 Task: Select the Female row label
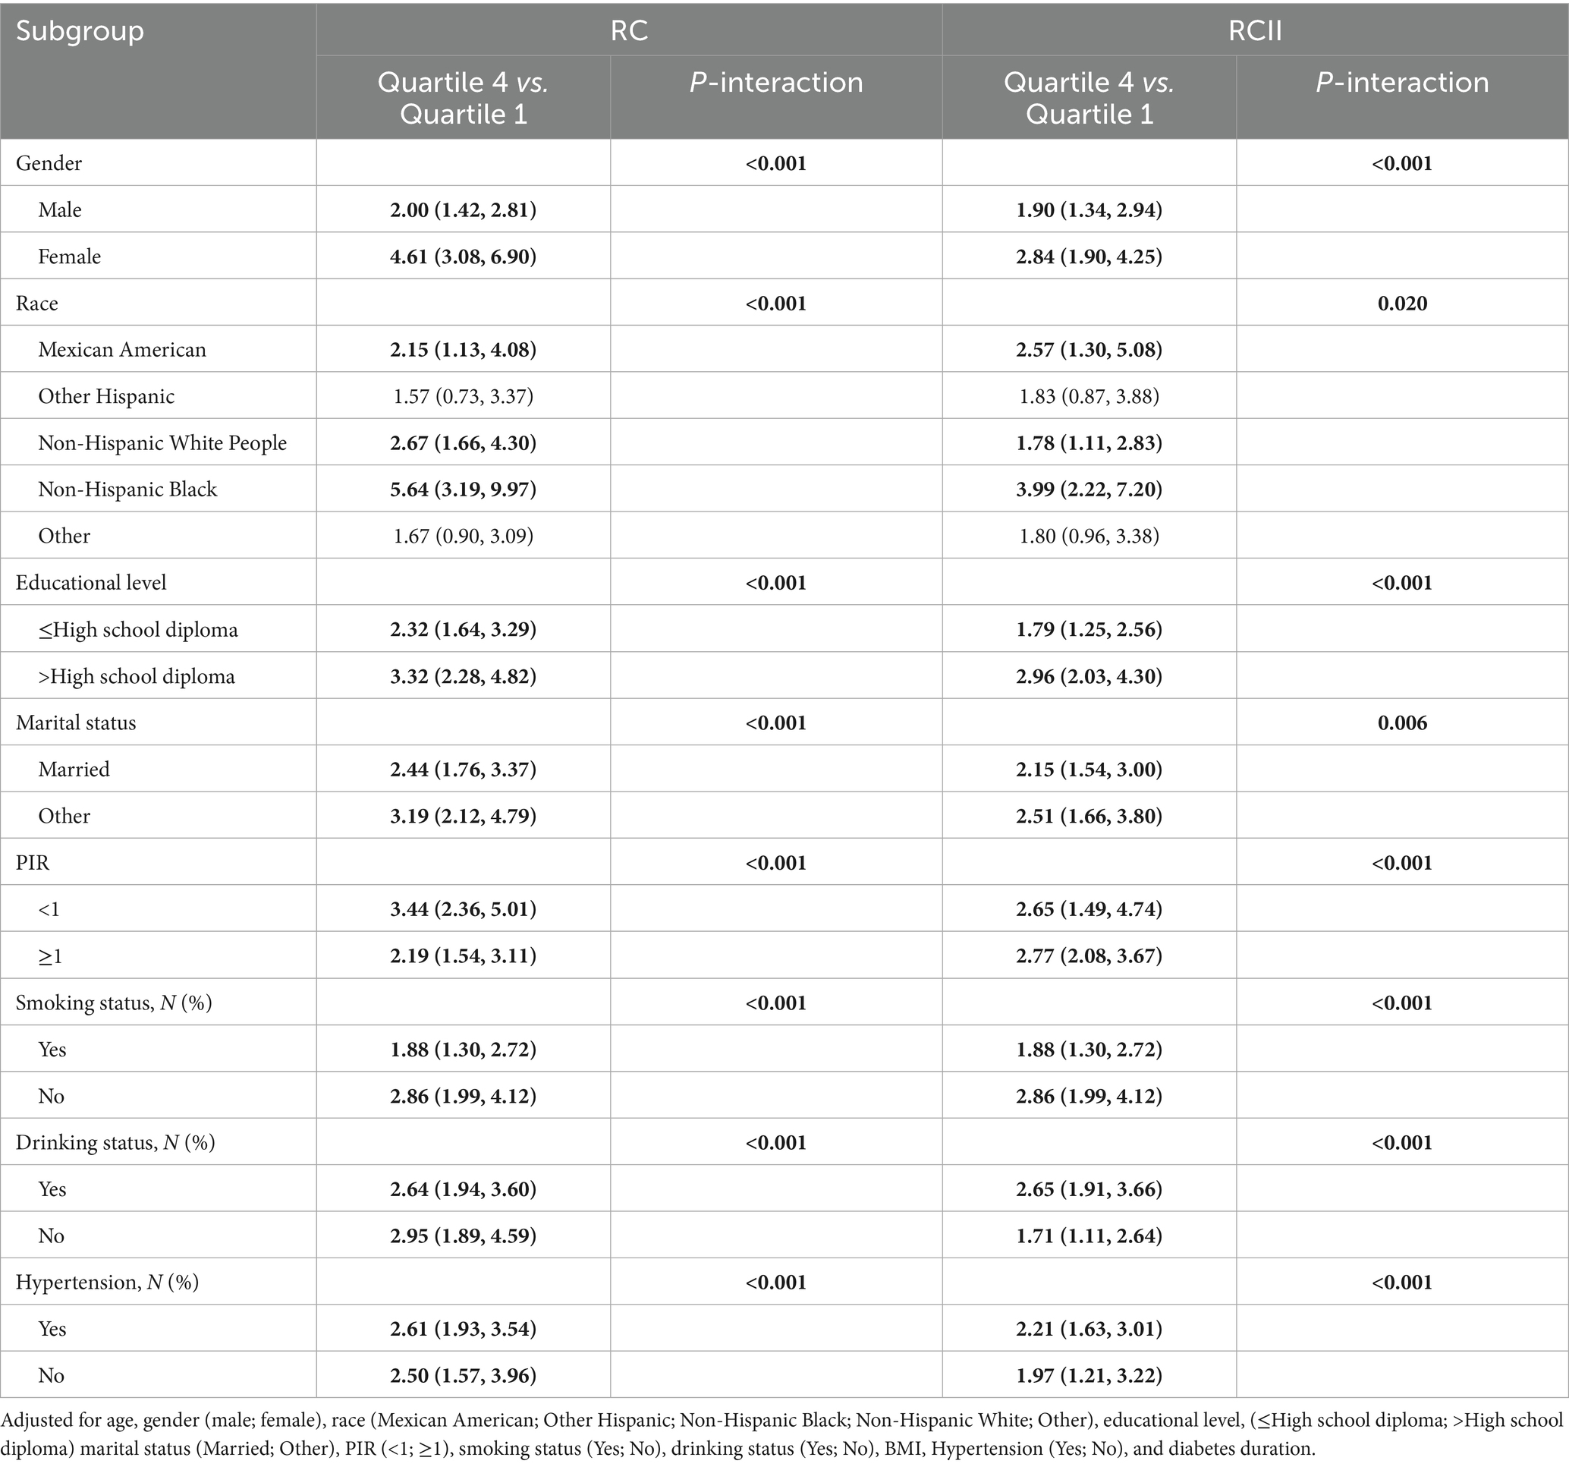[x=70, y=257]
